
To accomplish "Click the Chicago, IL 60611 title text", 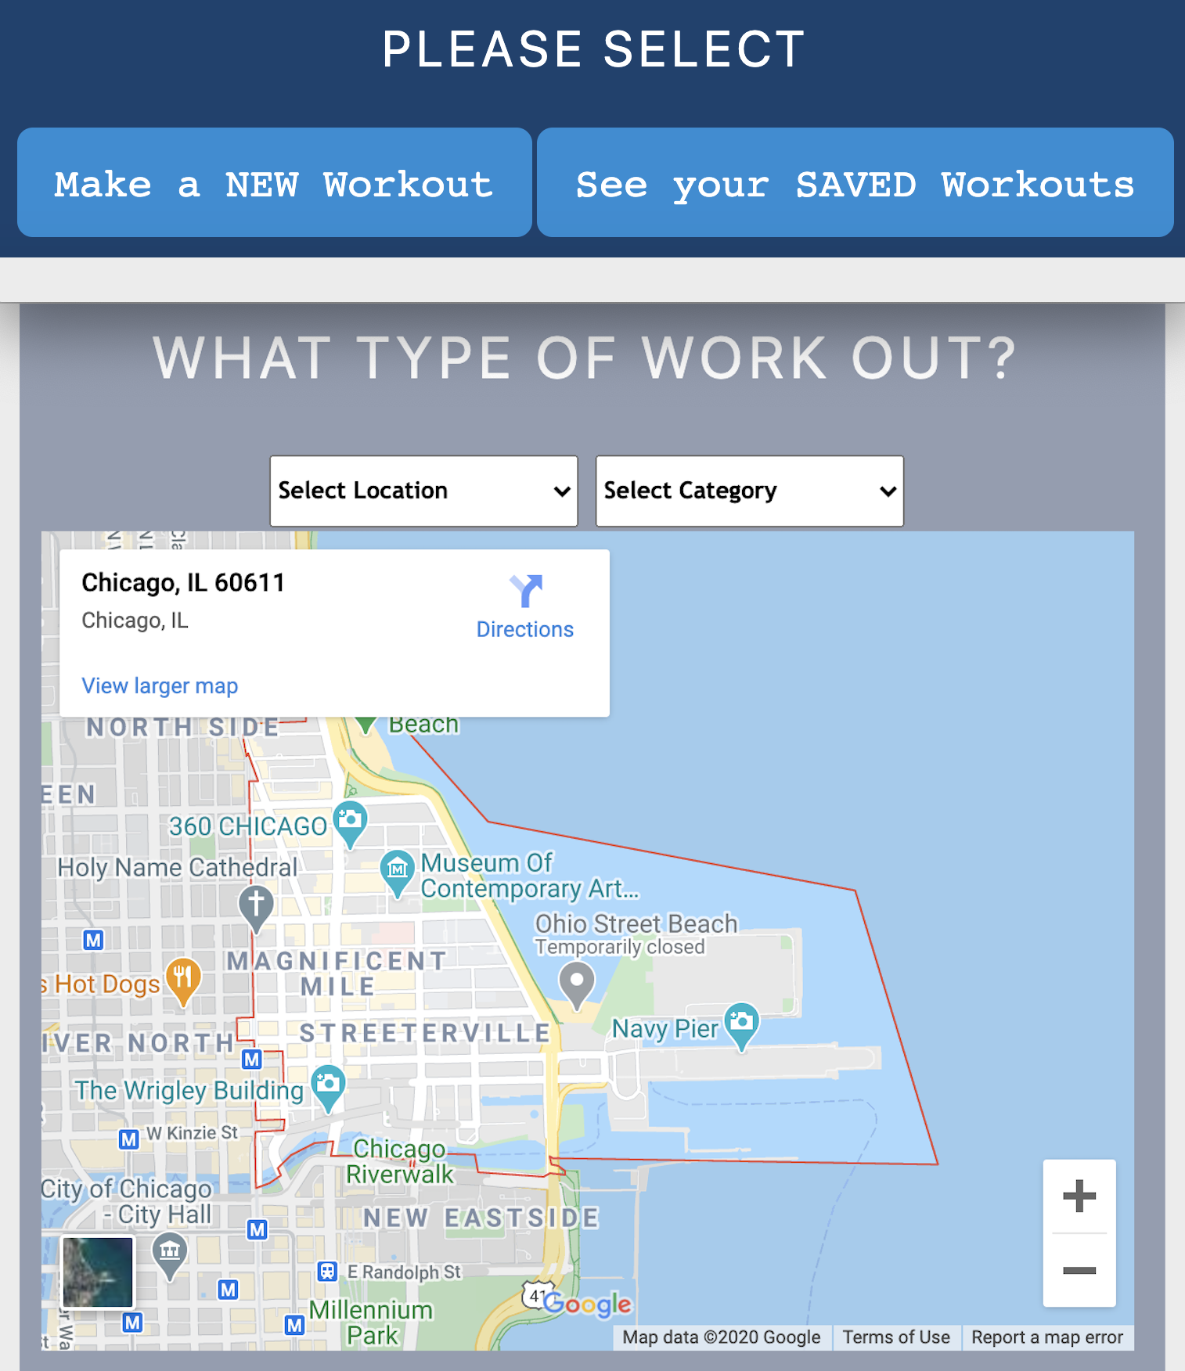I will click(x=183, y=582).
